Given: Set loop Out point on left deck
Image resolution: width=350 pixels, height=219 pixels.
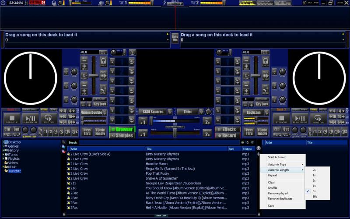Looking at the screenshot, I should [17, 129].
